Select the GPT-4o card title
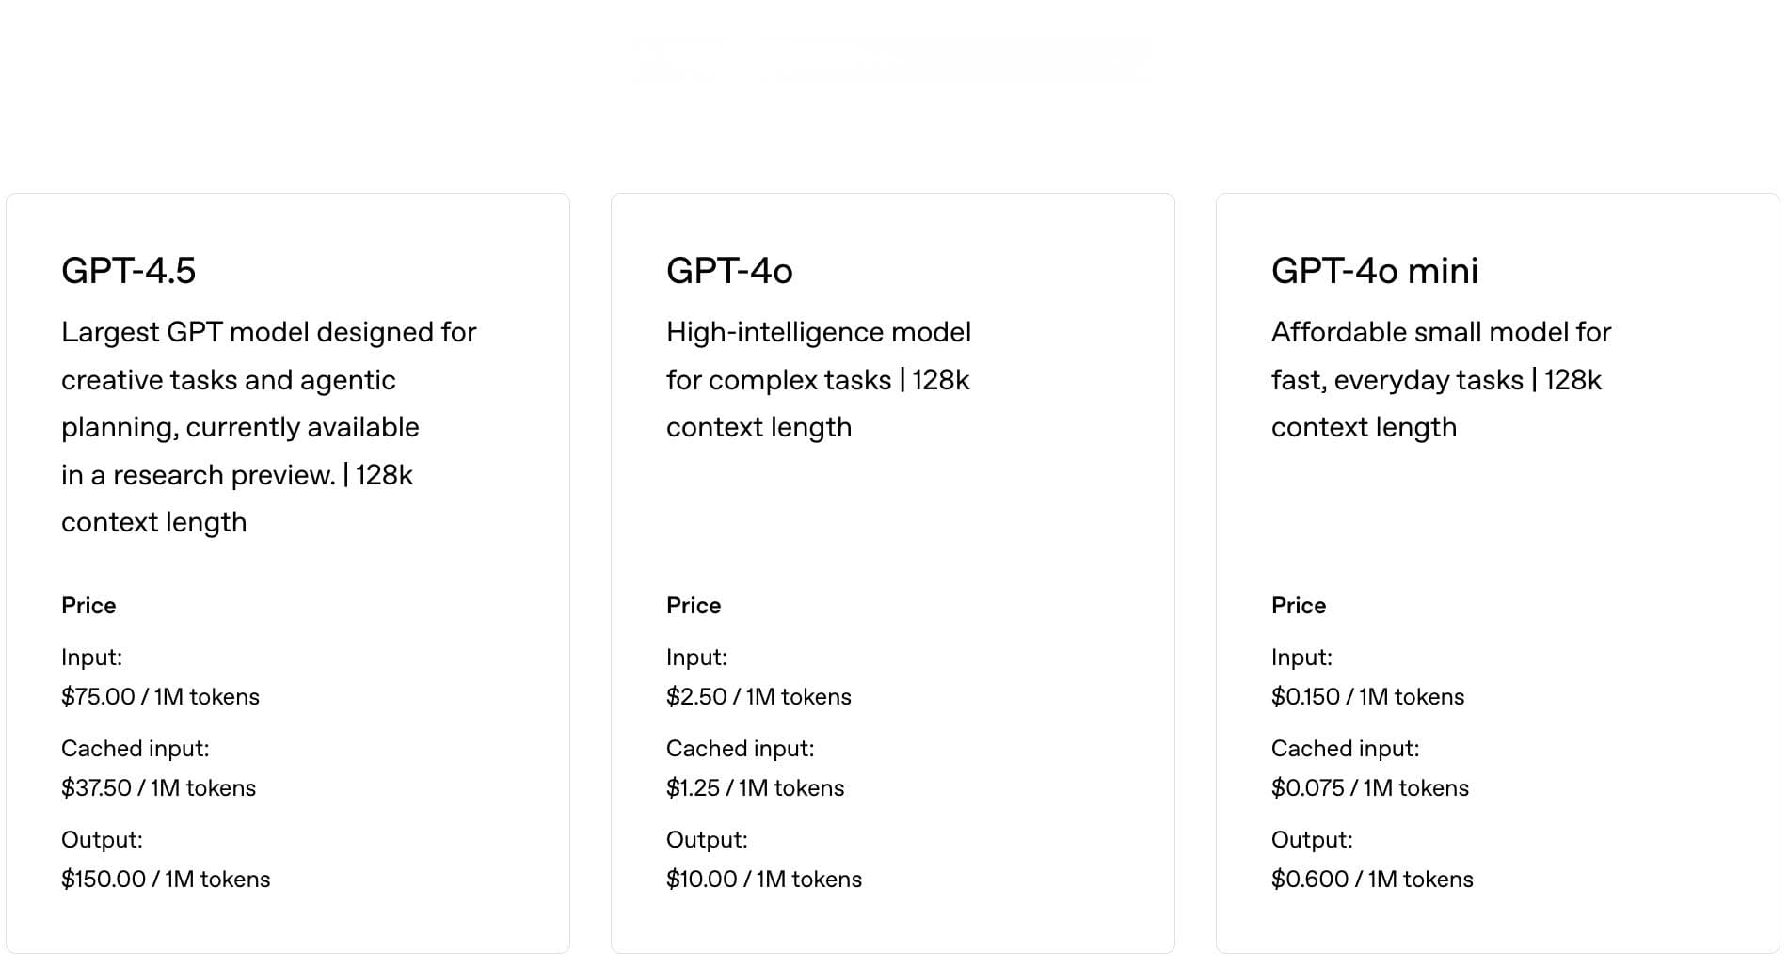 (x=729, y=271)
